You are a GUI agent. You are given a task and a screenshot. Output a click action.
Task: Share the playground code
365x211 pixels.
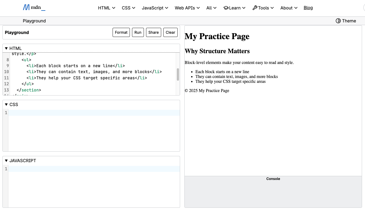coord(154,32)
